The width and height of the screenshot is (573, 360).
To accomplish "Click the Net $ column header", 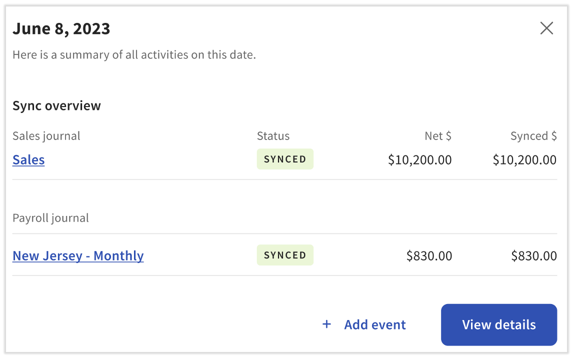I will 438,136.
